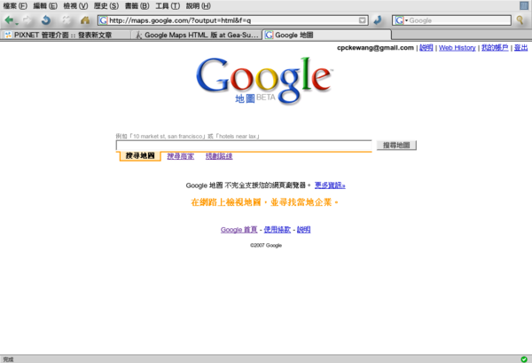Click the 說明 link next to the email address
532x363 pixels.
[x=426, y=48]
